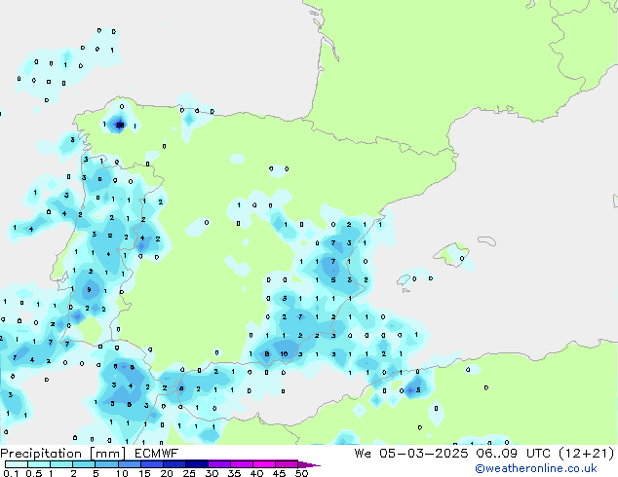Click the legend tick label '10'

click(x=122, y=473)
